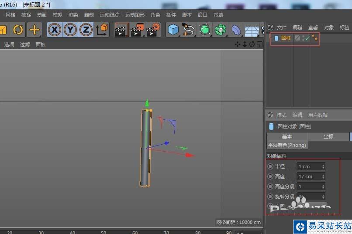The image size is (352, 234).
Task: Click viewport pan navigation icon
Action: 238,44
